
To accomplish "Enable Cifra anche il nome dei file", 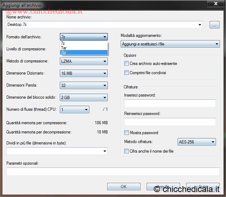I will tap(126, 151).
